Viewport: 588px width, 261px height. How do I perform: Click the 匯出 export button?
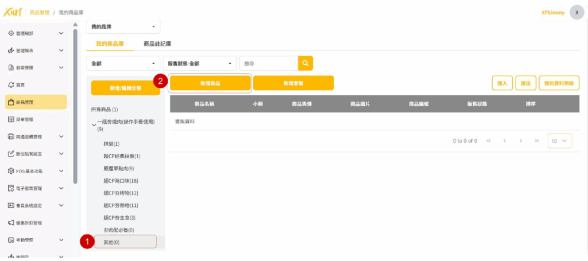pyautogui.click(x=525, y=83)
